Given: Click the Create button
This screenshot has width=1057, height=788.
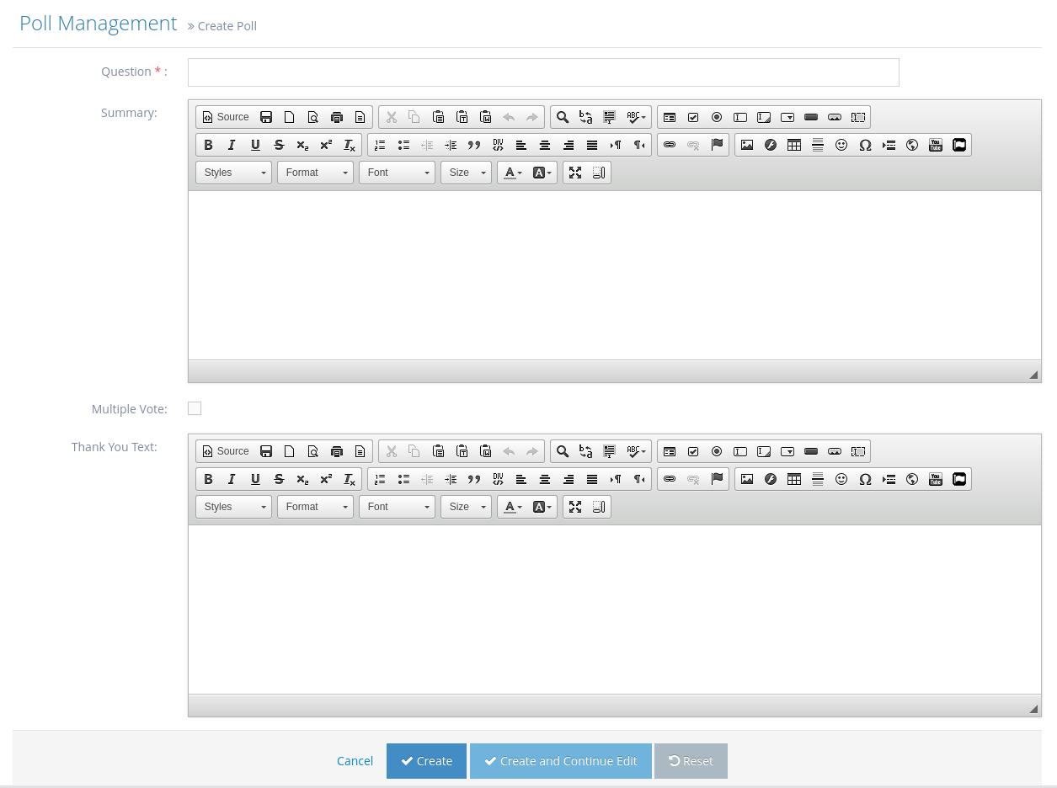Looking at the screenshot, I should click(426, 761).
